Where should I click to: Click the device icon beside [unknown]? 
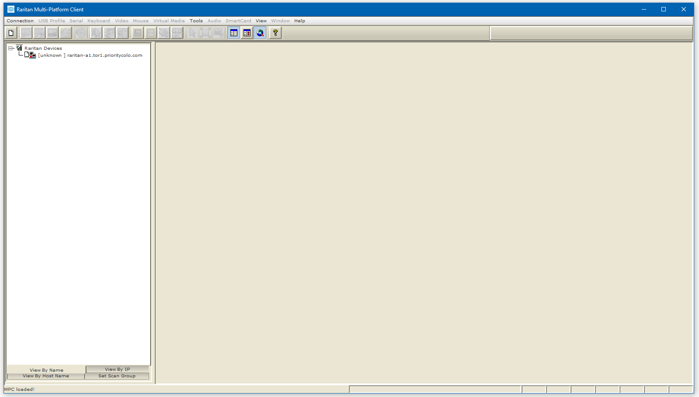[x=30, y=55]
